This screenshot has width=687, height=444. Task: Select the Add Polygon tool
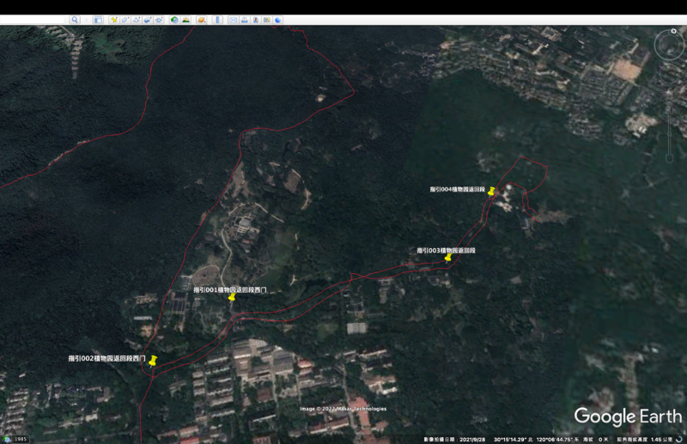tap(125, 20)
